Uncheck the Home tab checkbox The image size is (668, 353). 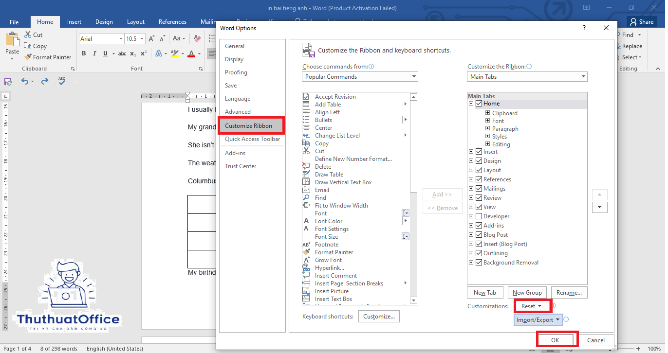(x=479, y=104)
